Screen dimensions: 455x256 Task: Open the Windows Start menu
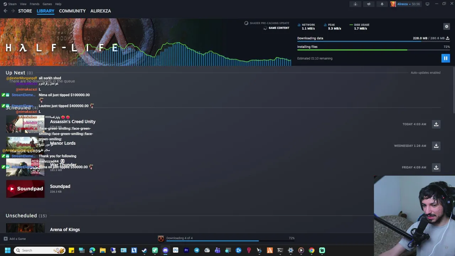tap(7, 250)
